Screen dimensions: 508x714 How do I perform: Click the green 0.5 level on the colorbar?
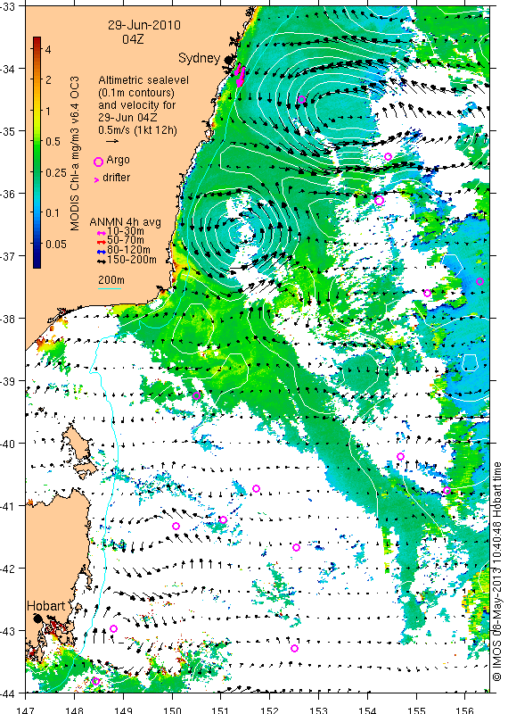[x=37, y=141]
